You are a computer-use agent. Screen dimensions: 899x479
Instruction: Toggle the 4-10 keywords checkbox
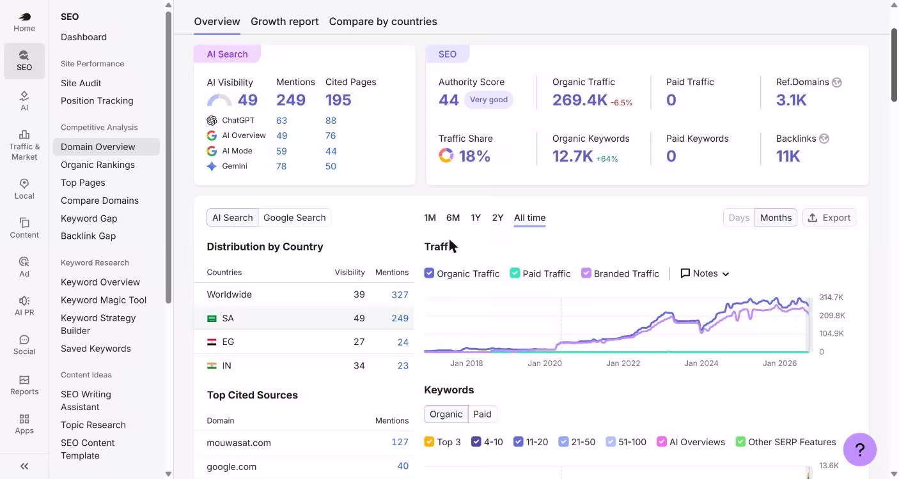coord(476,442)
